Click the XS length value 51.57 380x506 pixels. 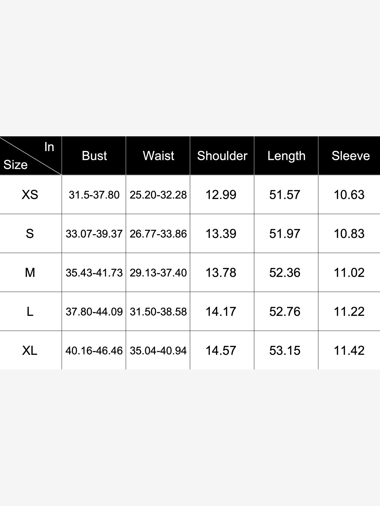(285, 195)
